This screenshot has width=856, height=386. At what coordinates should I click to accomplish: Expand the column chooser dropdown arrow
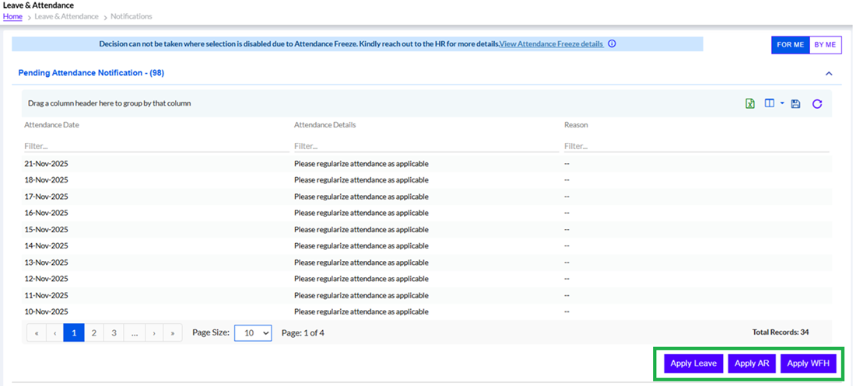[x=782, y=103]
